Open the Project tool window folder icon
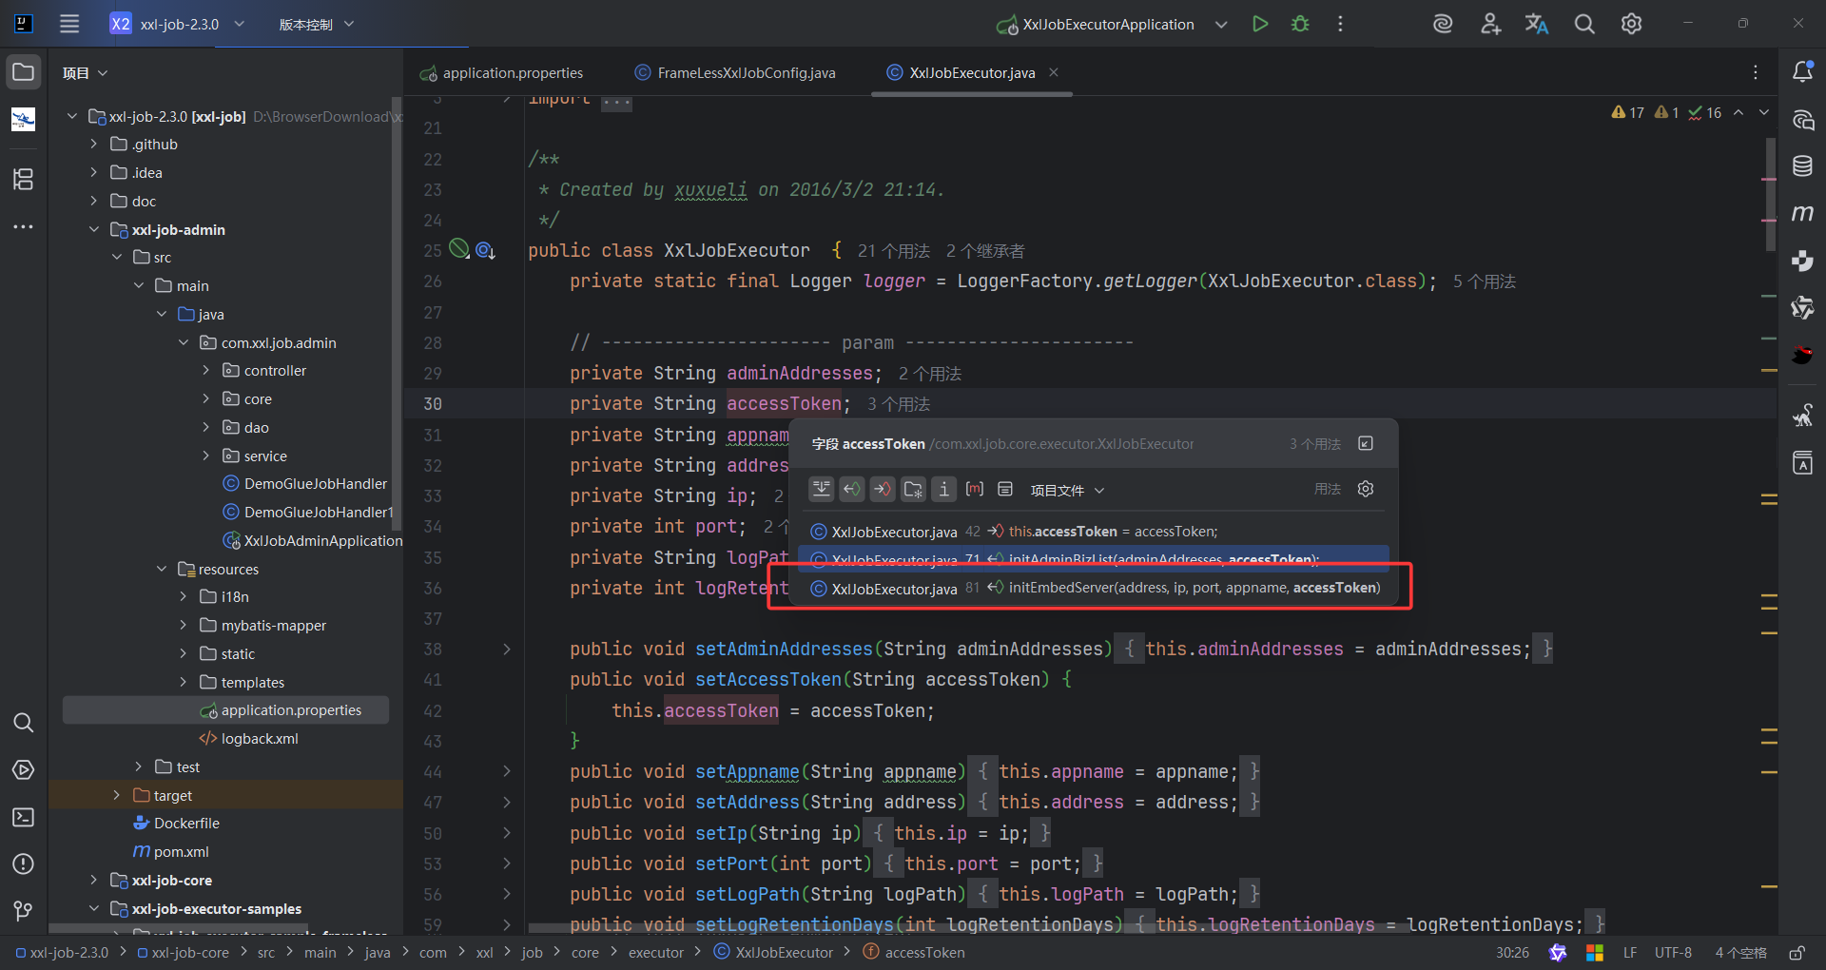The image size is (1826, 970). (24, 72)
